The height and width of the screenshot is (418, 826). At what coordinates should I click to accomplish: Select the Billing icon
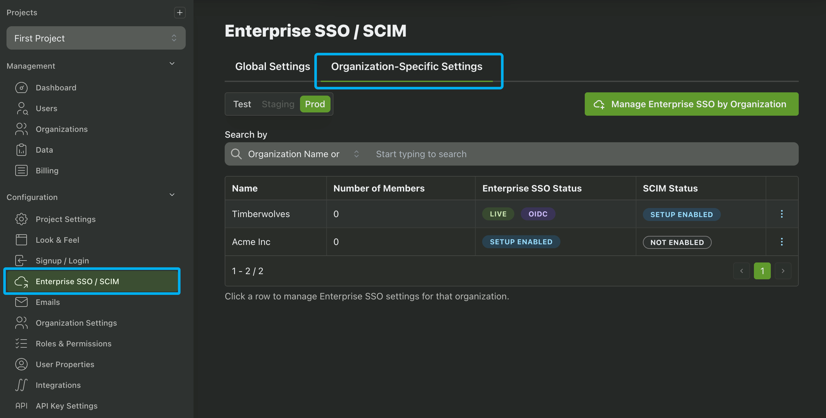pos(21,170)
